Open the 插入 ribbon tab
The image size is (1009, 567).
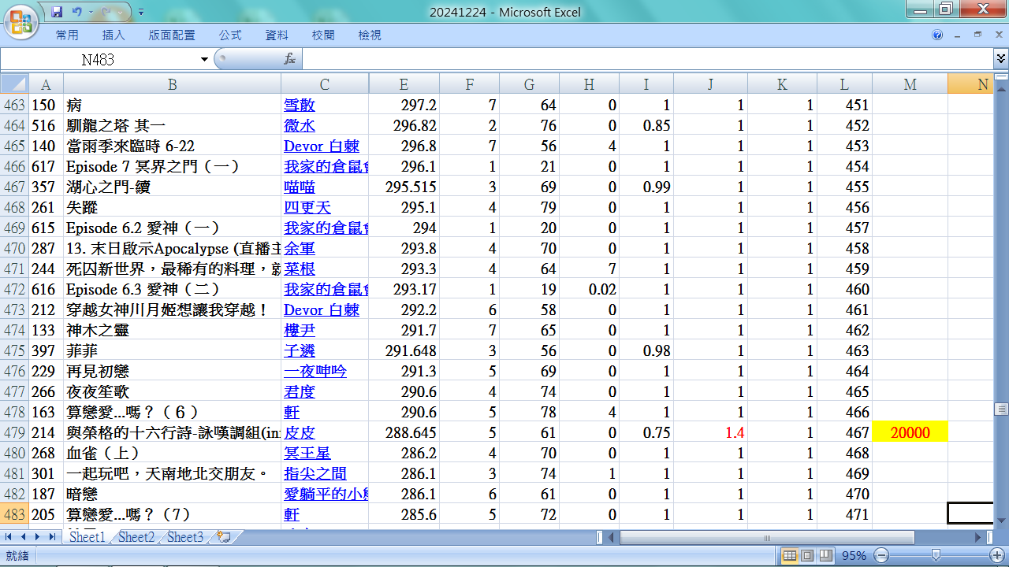point(114,35)
